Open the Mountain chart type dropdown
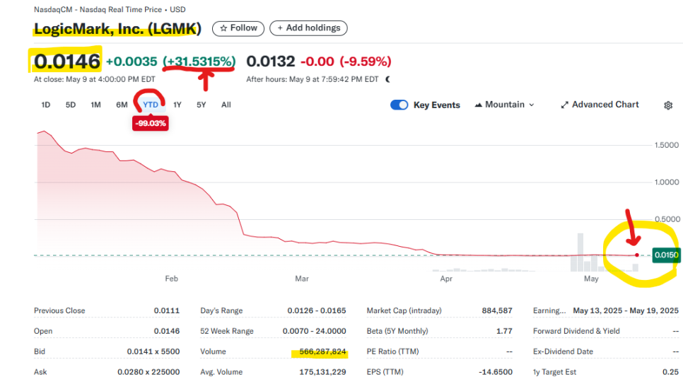Image resolution: width=683 pixels, height=379 pixels. 504,105
